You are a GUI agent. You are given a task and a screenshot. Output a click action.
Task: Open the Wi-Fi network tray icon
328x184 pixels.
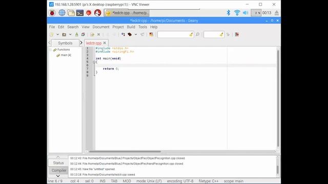tap(237, 13)
